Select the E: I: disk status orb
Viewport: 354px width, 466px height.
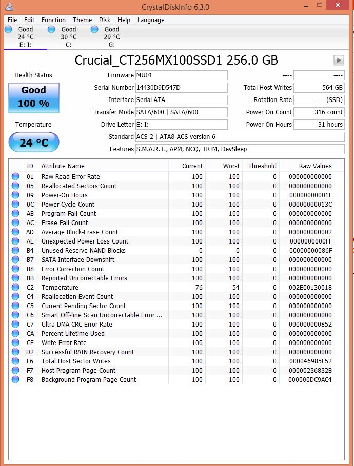point(8,29)
